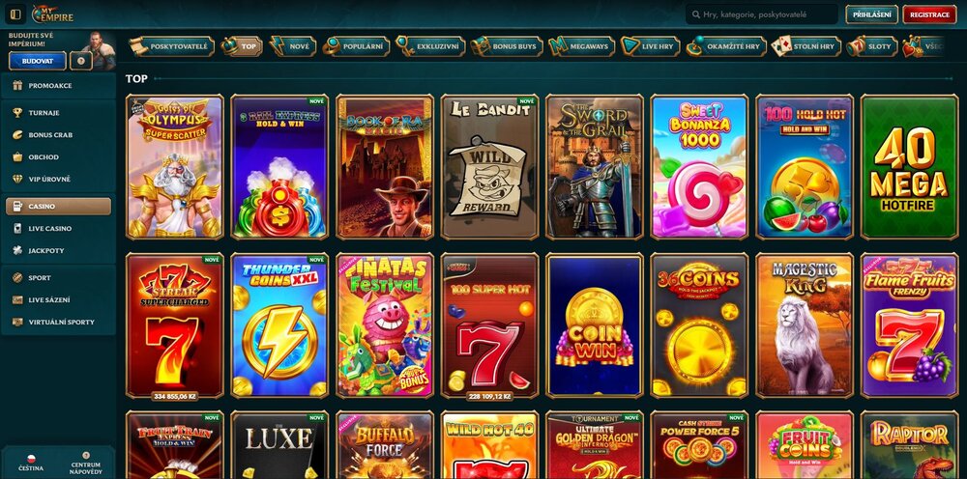Select the Poskytovatelé category filter

[x=171, y=46]
